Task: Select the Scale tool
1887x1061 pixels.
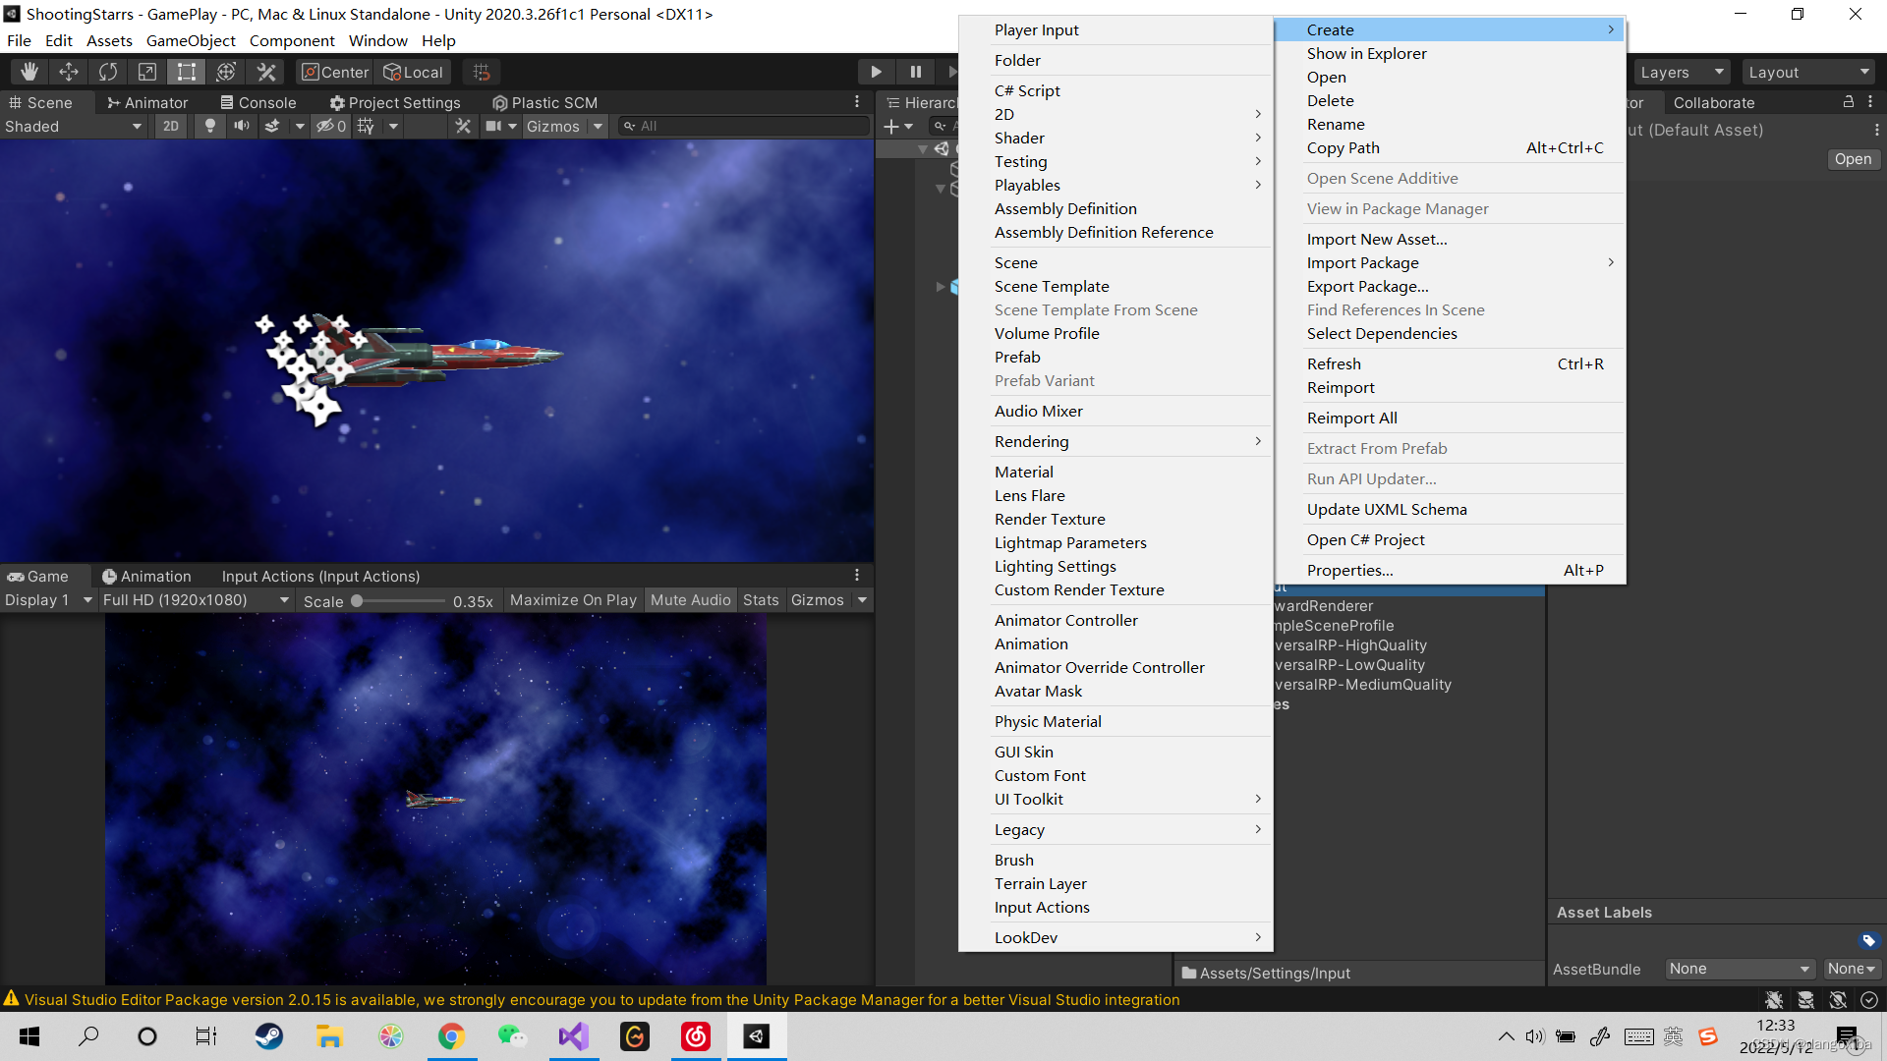Action: (147, 72)
